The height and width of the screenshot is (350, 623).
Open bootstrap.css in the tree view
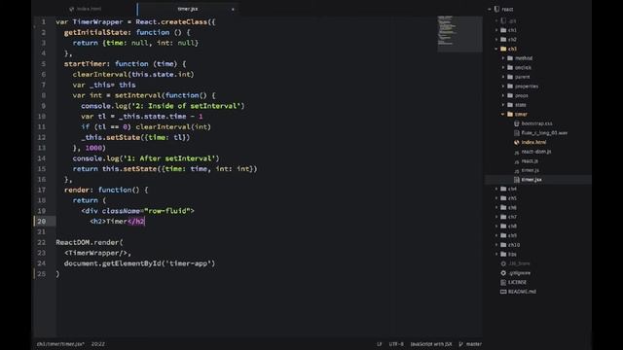click(536, 123)
